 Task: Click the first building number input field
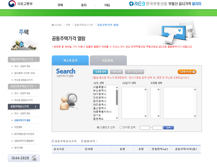click(x=145, y=128)
